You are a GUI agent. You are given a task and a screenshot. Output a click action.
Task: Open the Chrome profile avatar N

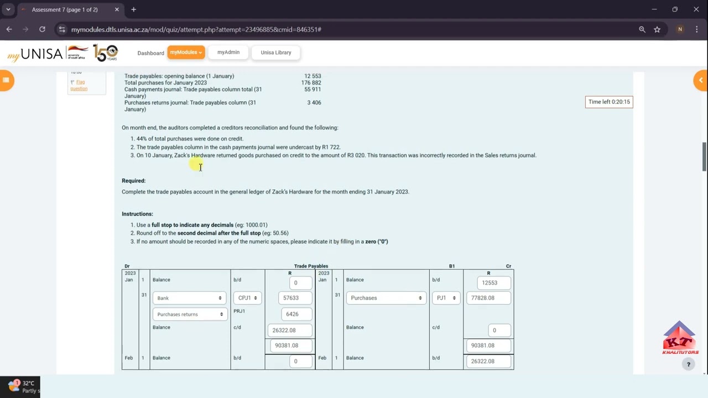(680, 29)
